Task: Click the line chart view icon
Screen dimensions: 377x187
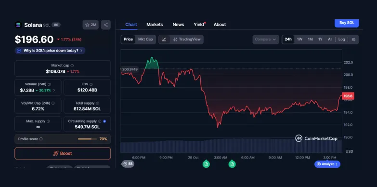Action: pyautogui.click(x=164, y=40)
